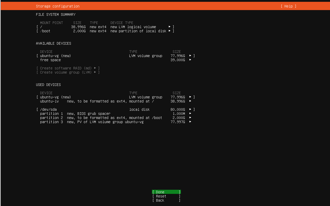
Task: Select ubuntu-vg (new) under Used Devices
Action: tap(116, 97)
